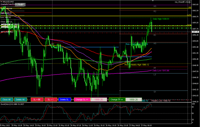Click the R2 pivot level label

(x=155, y=11)
